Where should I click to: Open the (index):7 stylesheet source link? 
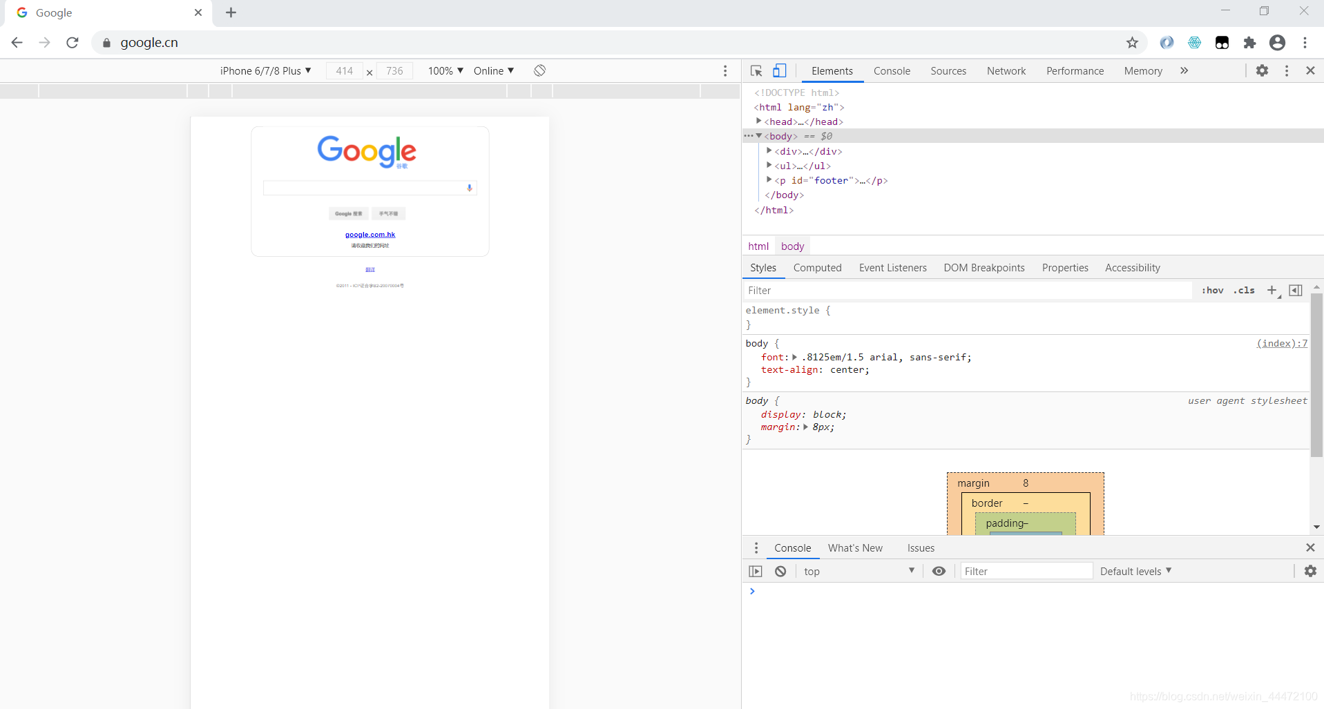1282,343
